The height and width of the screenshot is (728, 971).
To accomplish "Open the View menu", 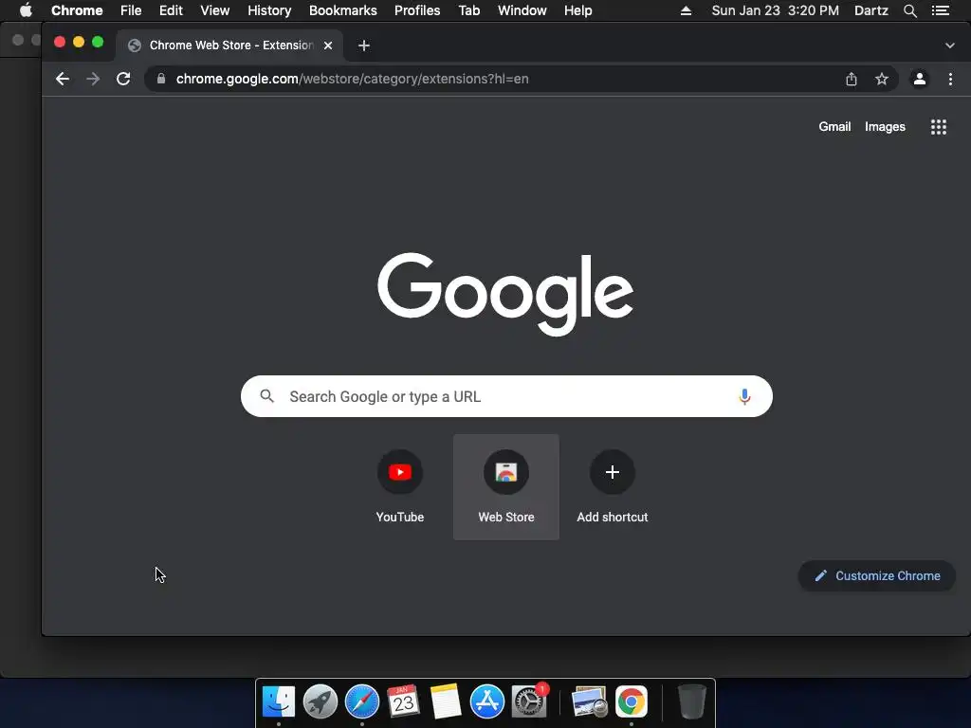I will (215, 10).
